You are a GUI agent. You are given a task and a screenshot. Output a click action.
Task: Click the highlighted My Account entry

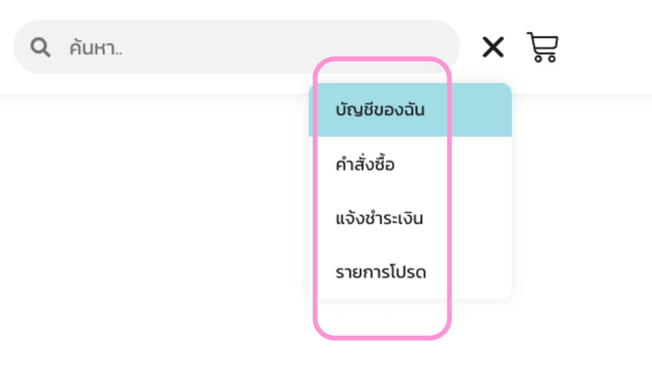pos(380,110)
